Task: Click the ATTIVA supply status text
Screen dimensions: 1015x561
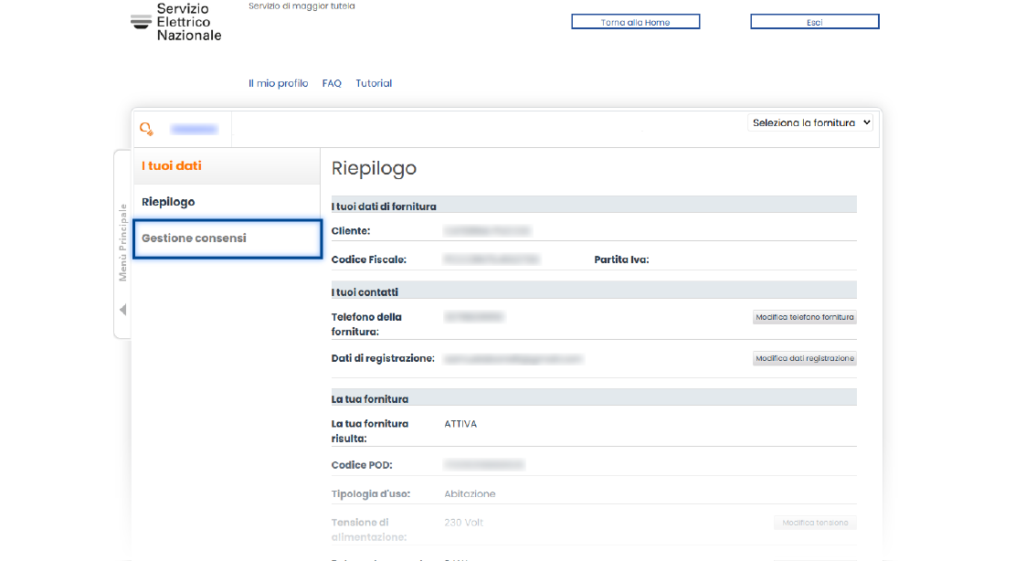Action: pyautogui.click(x=460, y=424)
